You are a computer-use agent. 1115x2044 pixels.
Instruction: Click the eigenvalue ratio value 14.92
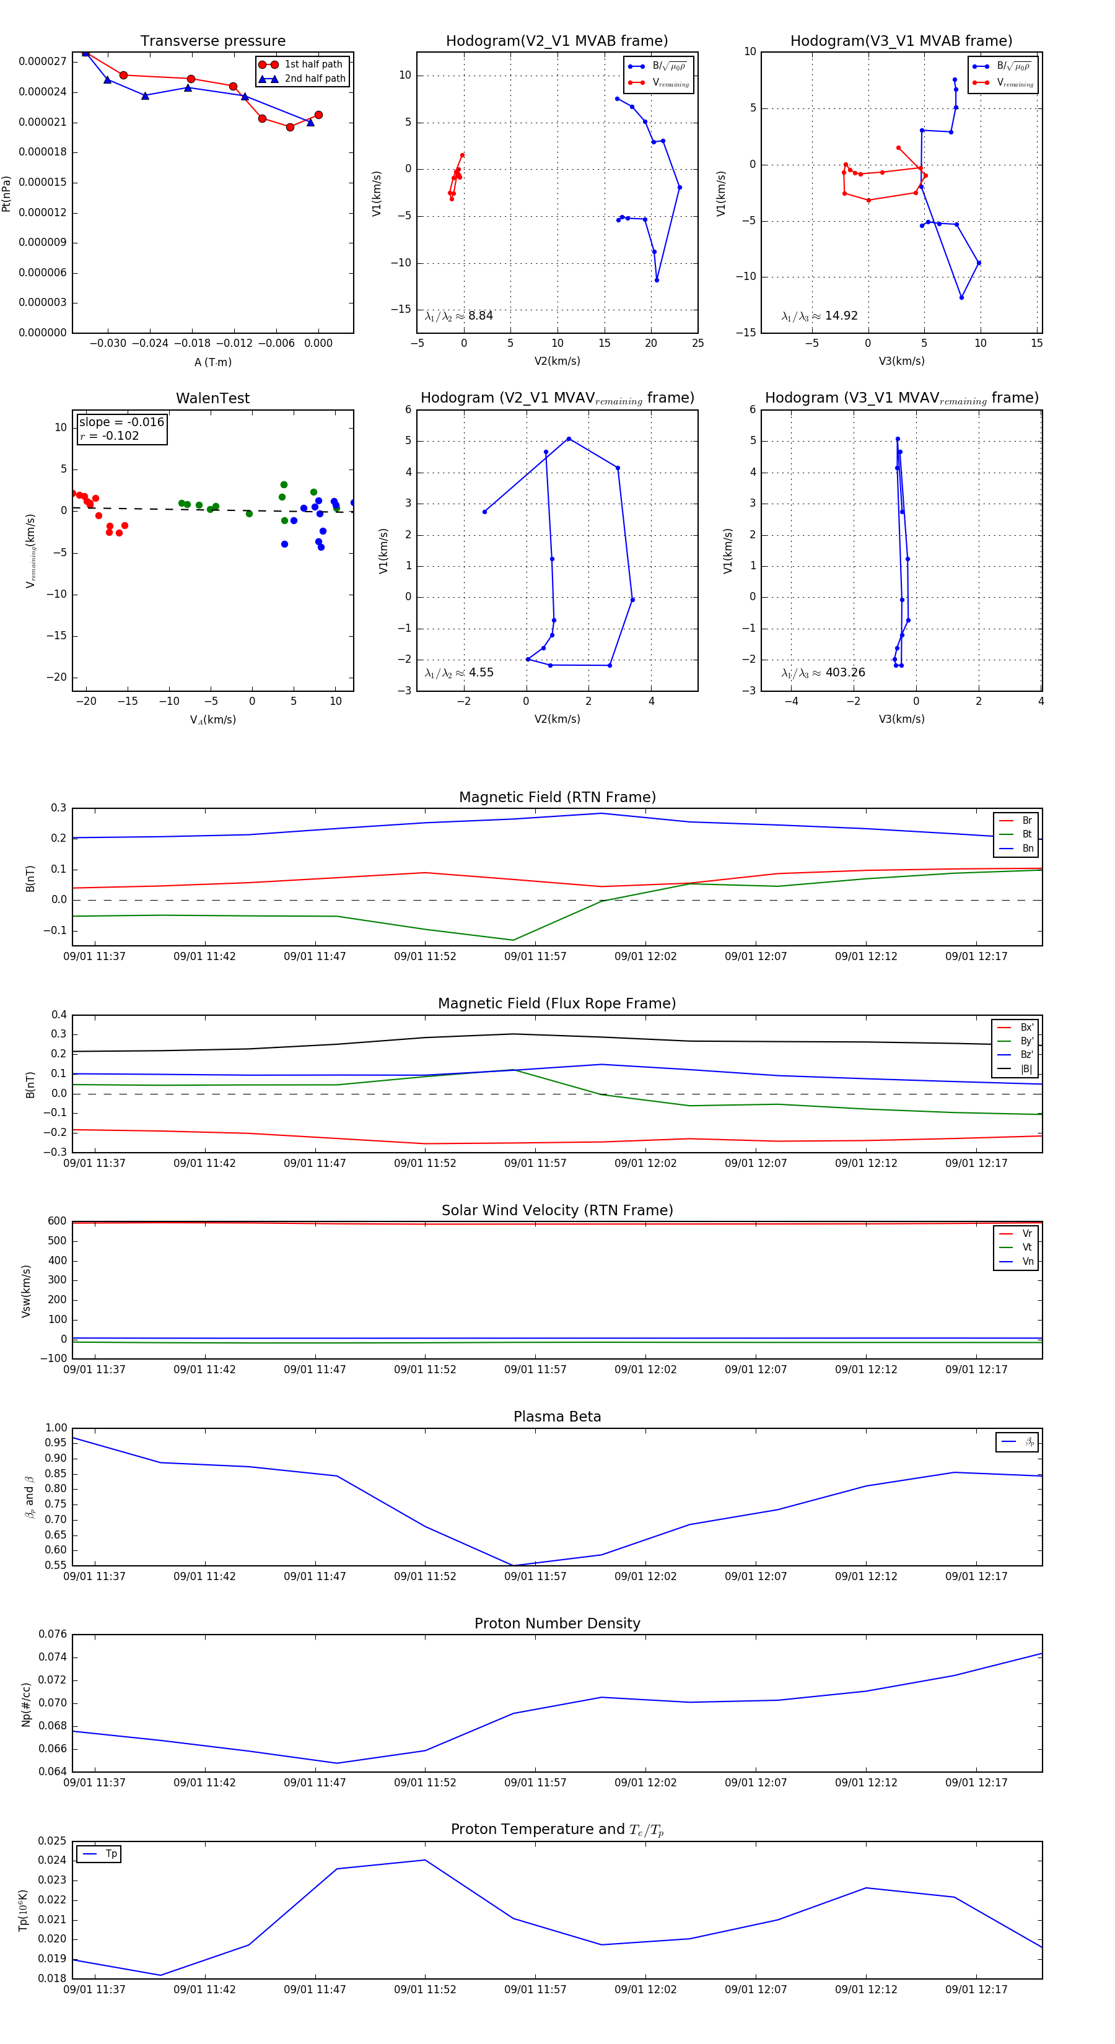(841, 316)
